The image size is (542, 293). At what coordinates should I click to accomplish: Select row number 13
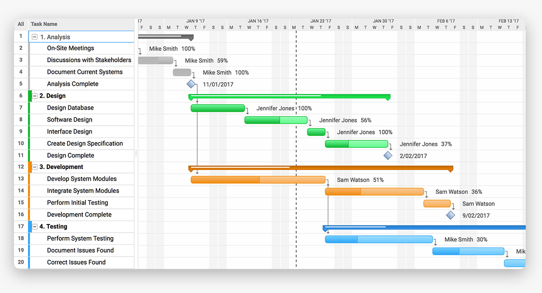point(21,179)
